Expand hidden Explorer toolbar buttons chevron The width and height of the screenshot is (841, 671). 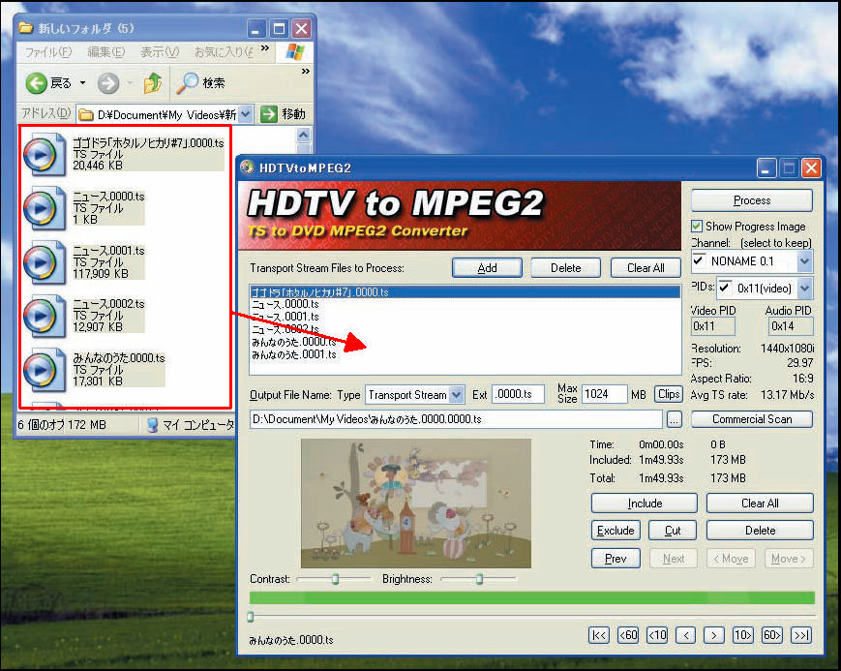tap(305, 71)
